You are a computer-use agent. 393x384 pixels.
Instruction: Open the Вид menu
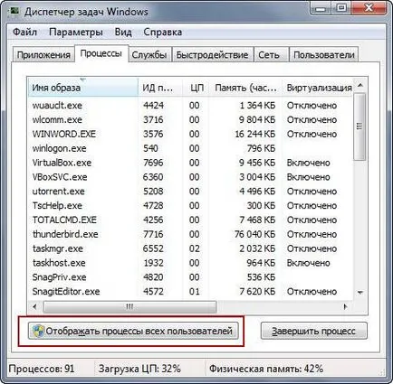coord(123,32)
